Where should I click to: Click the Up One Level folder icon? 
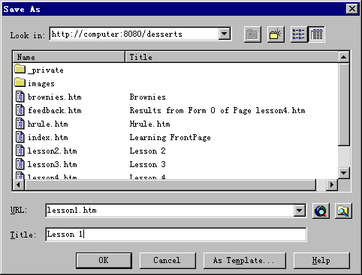(252, 34)
